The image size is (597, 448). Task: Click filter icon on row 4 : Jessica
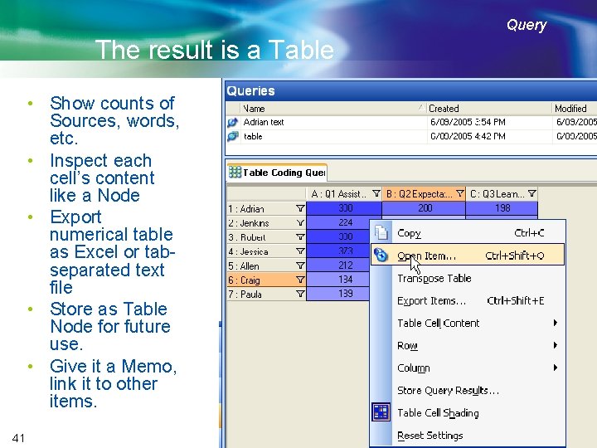(300, 251)
